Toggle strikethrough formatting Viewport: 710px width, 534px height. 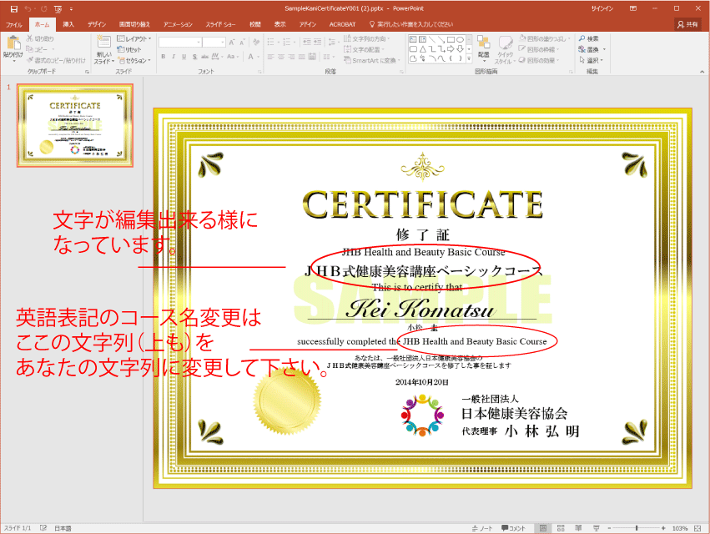[x=204, y=57]
